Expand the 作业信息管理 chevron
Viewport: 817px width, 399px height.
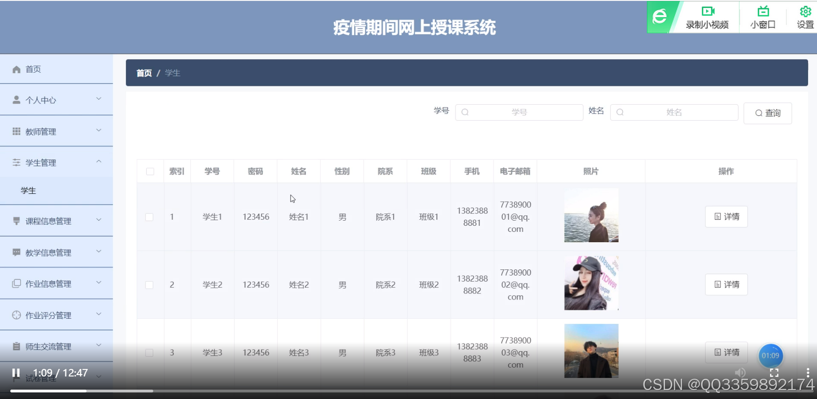pyautogui.click(x=99, y=282)
